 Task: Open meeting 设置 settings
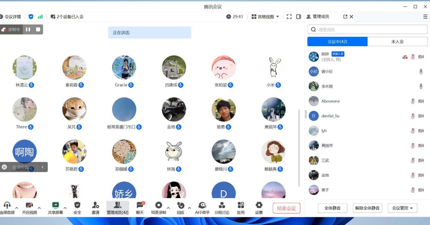coord(259,208)
